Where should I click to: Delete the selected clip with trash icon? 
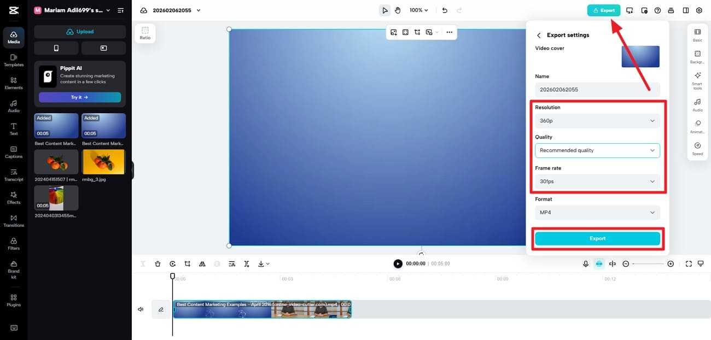tap(158, 264)
